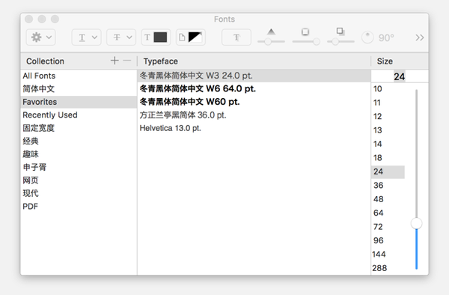
Task: Select the 网页 collection
Action: 79,180
